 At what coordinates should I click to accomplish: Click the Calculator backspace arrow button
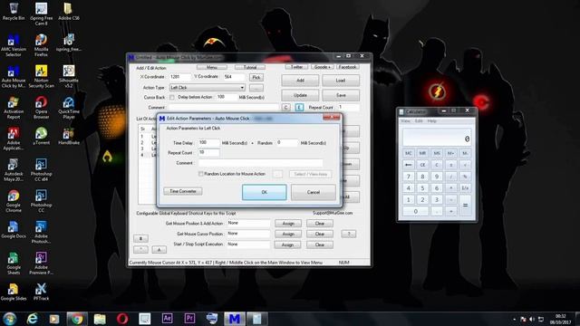coord(409,165)
